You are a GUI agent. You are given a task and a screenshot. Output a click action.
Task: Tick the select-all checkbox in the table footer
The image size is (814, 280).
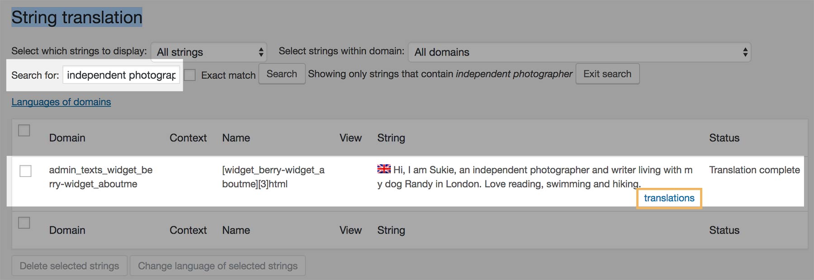[x=24, y=223]
